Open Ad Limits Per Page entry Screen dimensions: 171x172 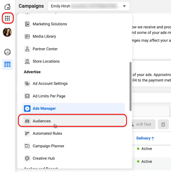click(x=73, y=96)
